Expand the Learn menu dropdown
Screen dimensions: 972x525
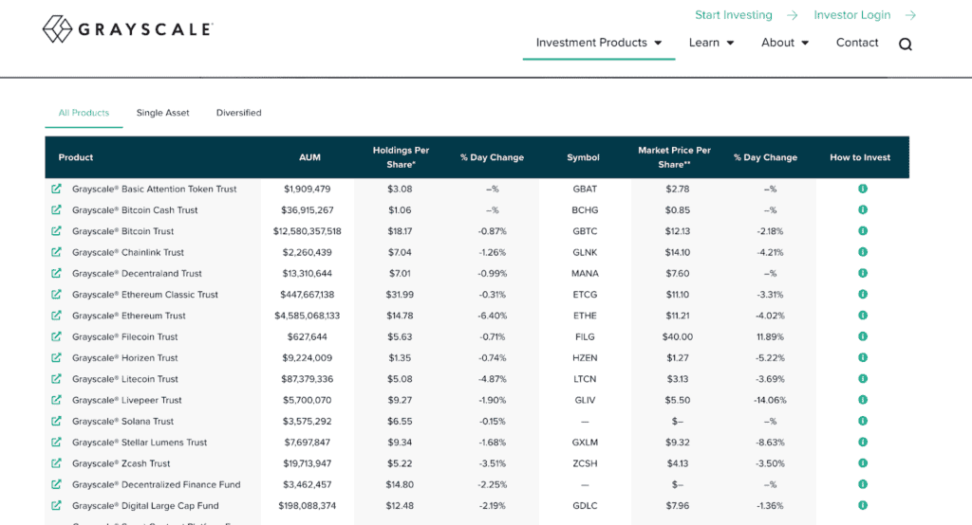click(711, 43)
